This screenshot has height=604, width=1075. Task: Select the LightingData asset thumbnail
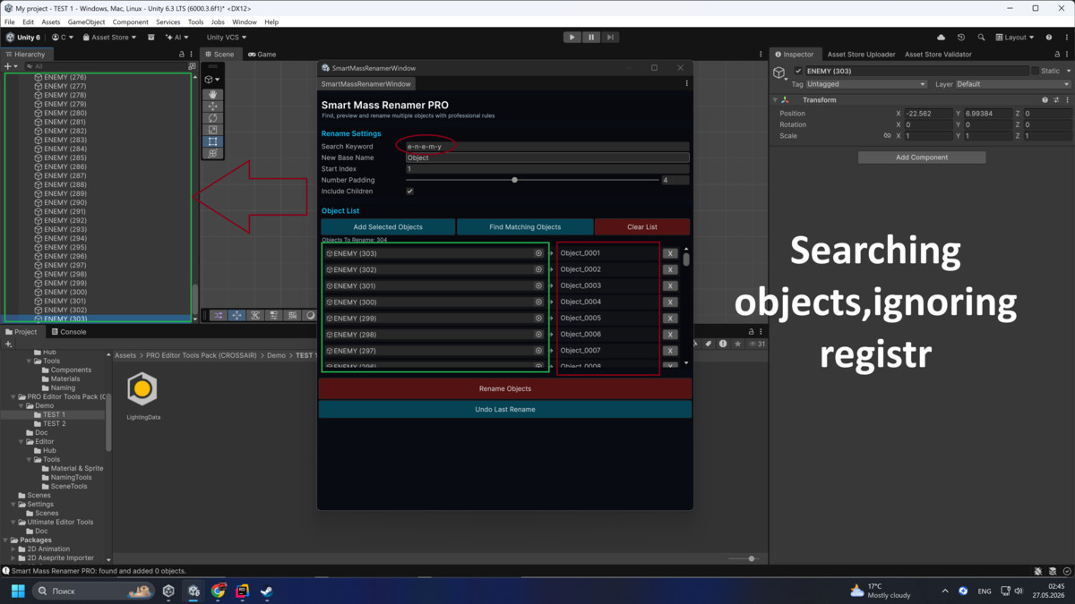(x=142, y=389)
